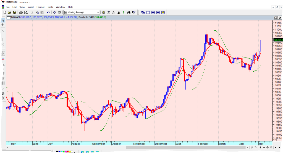Click the scroll right arrow at bottom

point(248,147)
